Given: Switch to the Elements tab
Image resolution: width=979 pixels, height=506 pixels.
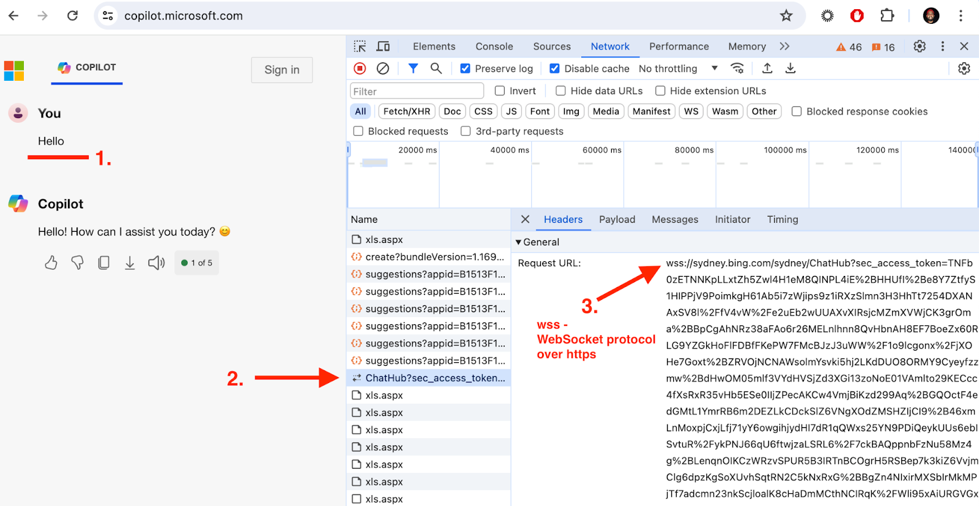Looking at the screenshot, I should pyautogui.click(x=434, y=47).
